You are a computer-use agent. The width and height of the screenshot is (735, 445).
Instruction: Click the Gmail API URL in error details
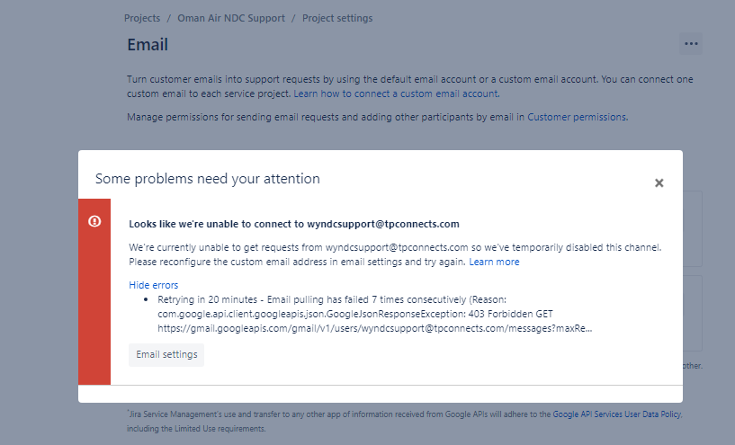(x=374, y=328)
